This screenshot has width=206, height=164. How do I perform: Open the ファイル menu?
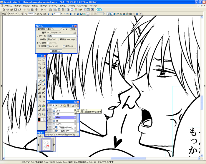pos(8,6)
